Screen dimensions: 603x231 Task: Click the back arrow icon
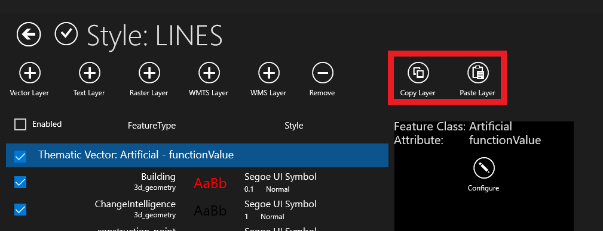(x=29, y=35)
